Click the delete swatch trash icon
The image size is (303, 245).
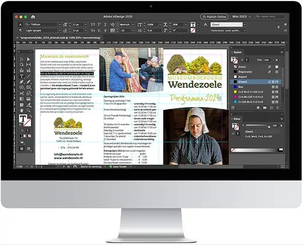277,108
